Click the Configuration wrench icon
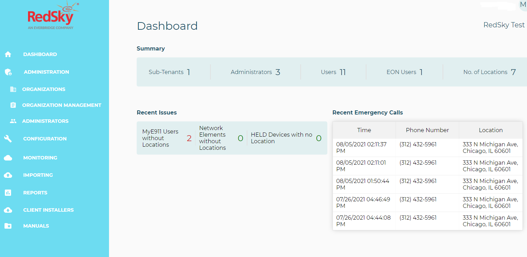Viewport: 527px width, 257px height. [x=8, y=139]
